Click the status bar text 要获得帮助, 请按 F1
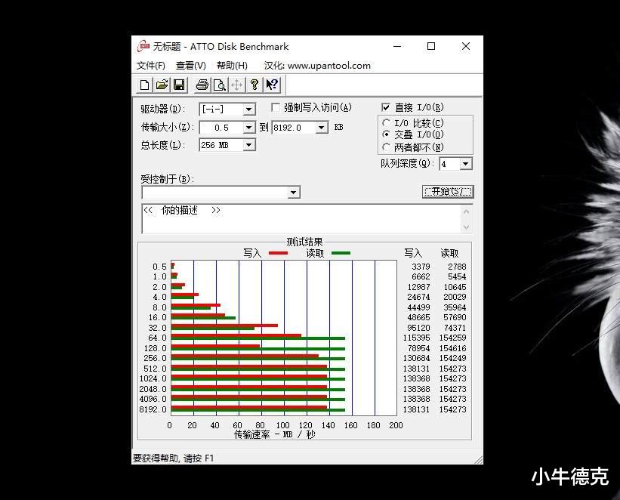 pyautogui.click(x=173, y=458)
